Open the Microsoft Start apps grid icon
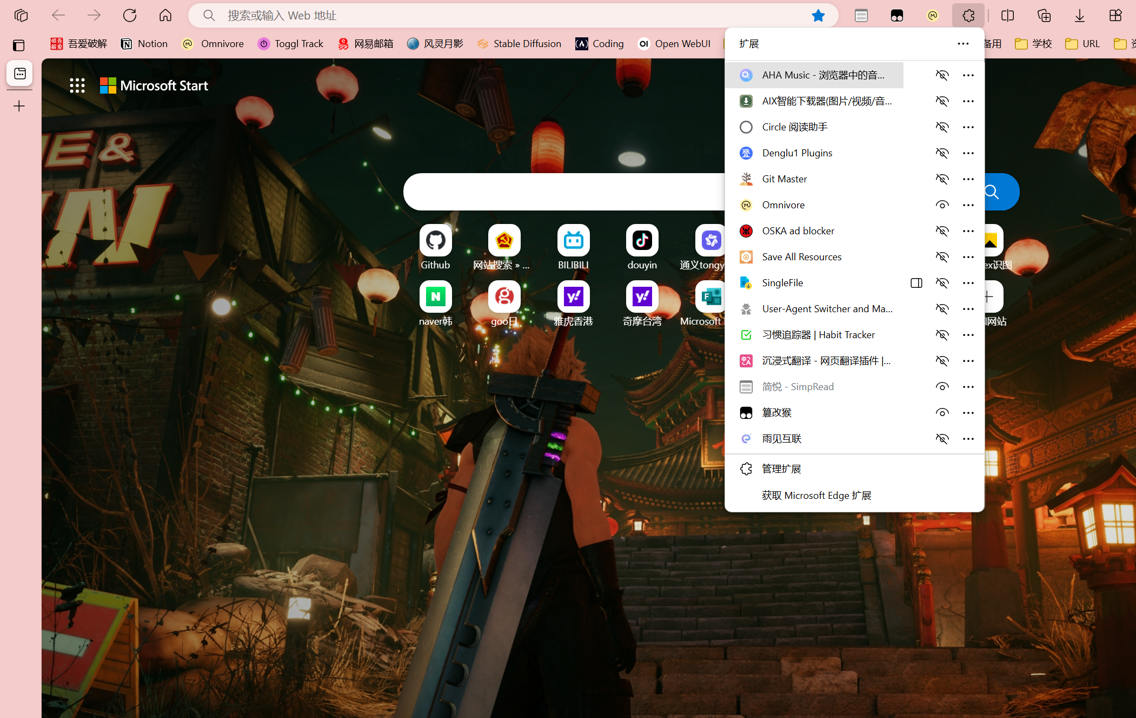1136x718 pixels. pyautogui.click(x=77, y=85)
